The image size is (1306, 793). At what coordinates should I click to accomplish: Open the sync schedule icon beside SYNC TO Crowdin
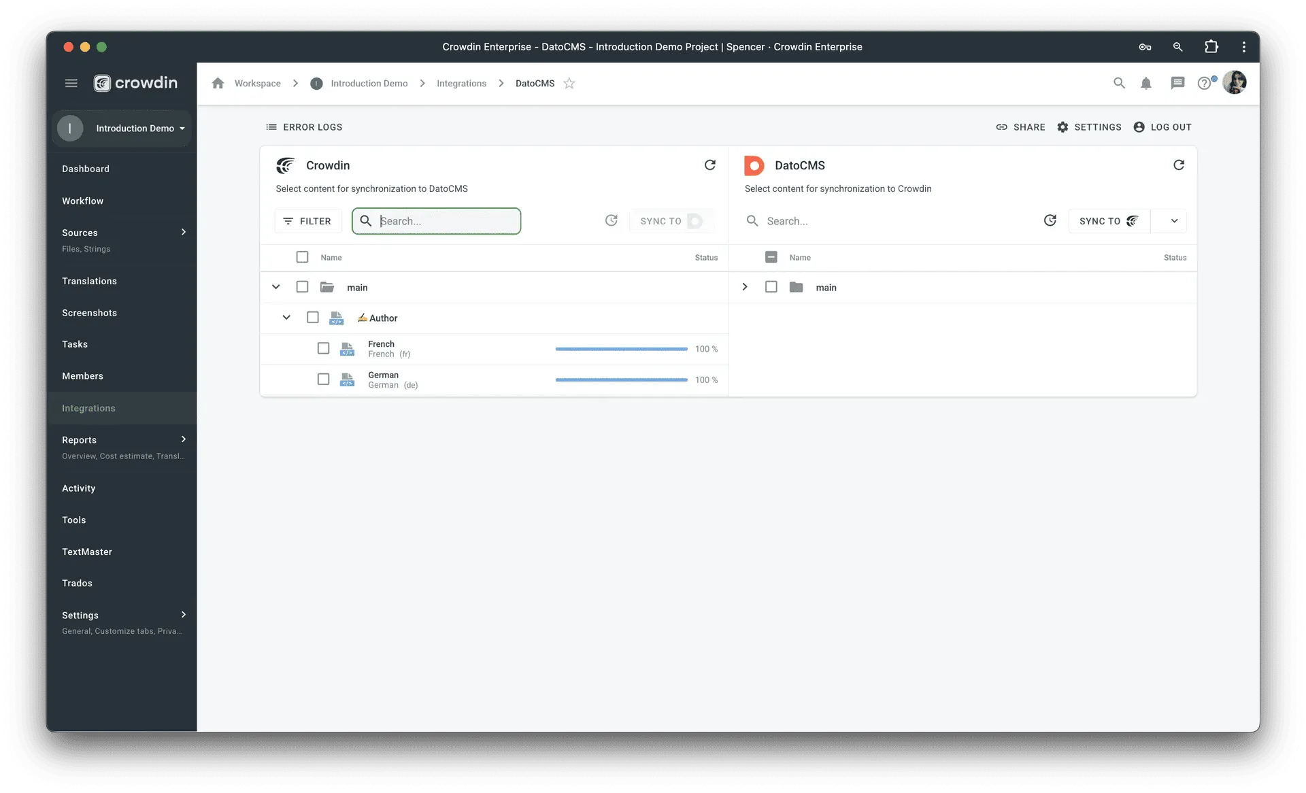pyautogui.click(x=1050, y=220)
